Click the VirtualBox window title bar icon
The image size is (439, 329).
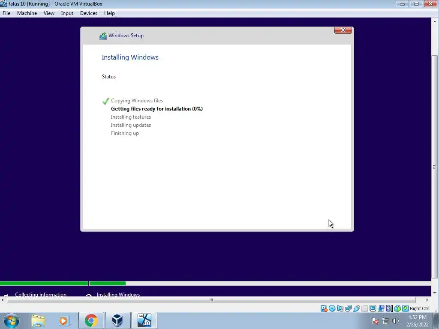click(x=3, y=3)
